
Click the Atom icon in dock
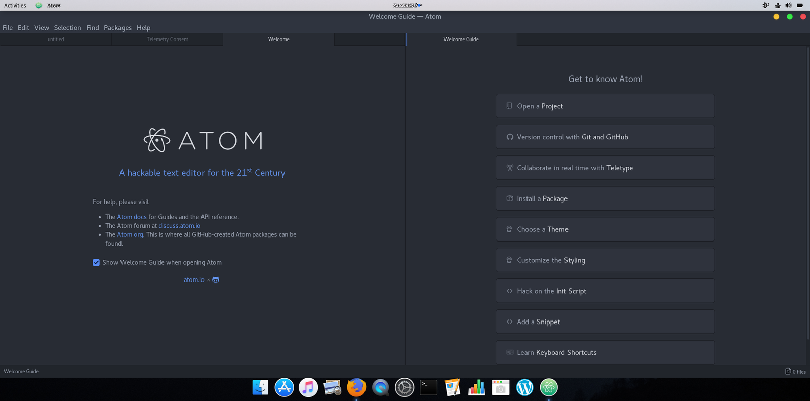tap(549, 387)
